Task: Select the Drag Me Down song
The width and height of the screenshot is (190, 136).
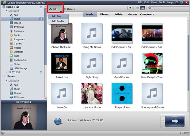Action: click(x=92, y=33)
